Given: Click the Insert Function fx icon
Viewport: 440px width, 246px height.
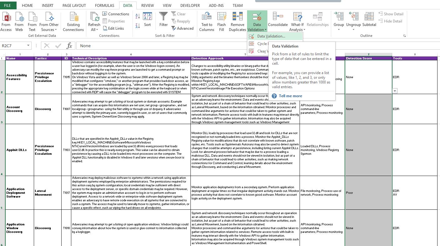Looking at the screenshot, I should click(69, 46).
